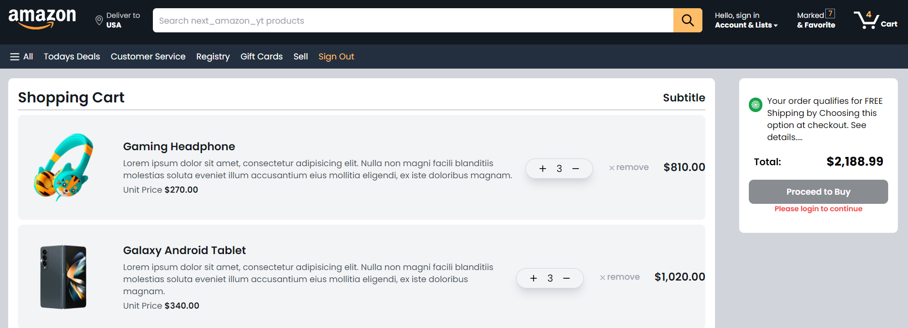The image size is (908, 328).
Task: Click the Sign Out link
Action: 336,57
